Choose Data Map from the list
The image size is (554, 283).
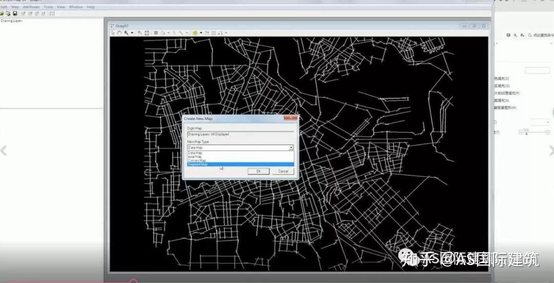click(240, 153)
